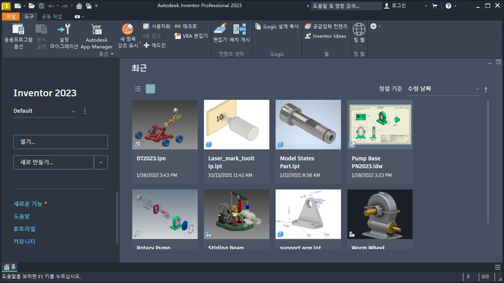Viewport: 504px width, 283px height.
Task: Open the 도움말 link
Action: tap(22, 216)
